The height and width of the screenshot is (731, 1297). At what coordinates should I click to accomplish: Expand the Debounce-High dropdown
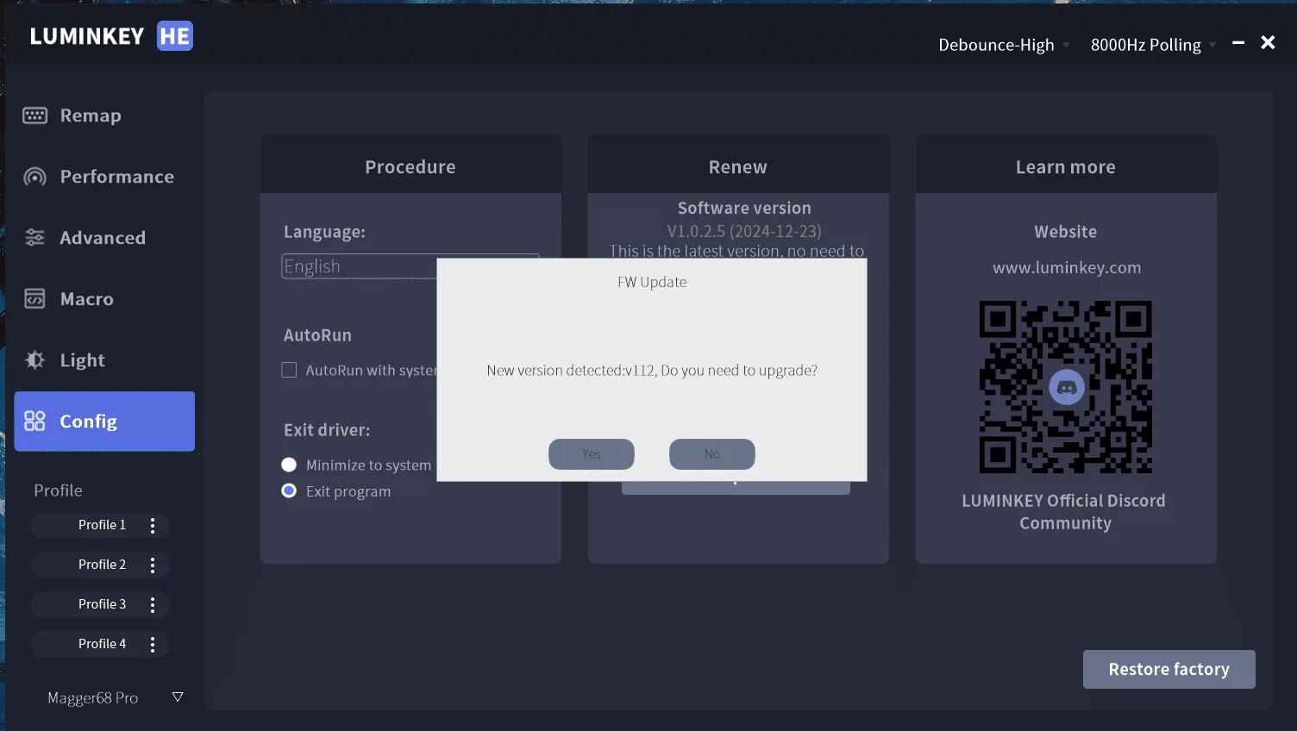pyautogui.click(x=1004, y=45)
